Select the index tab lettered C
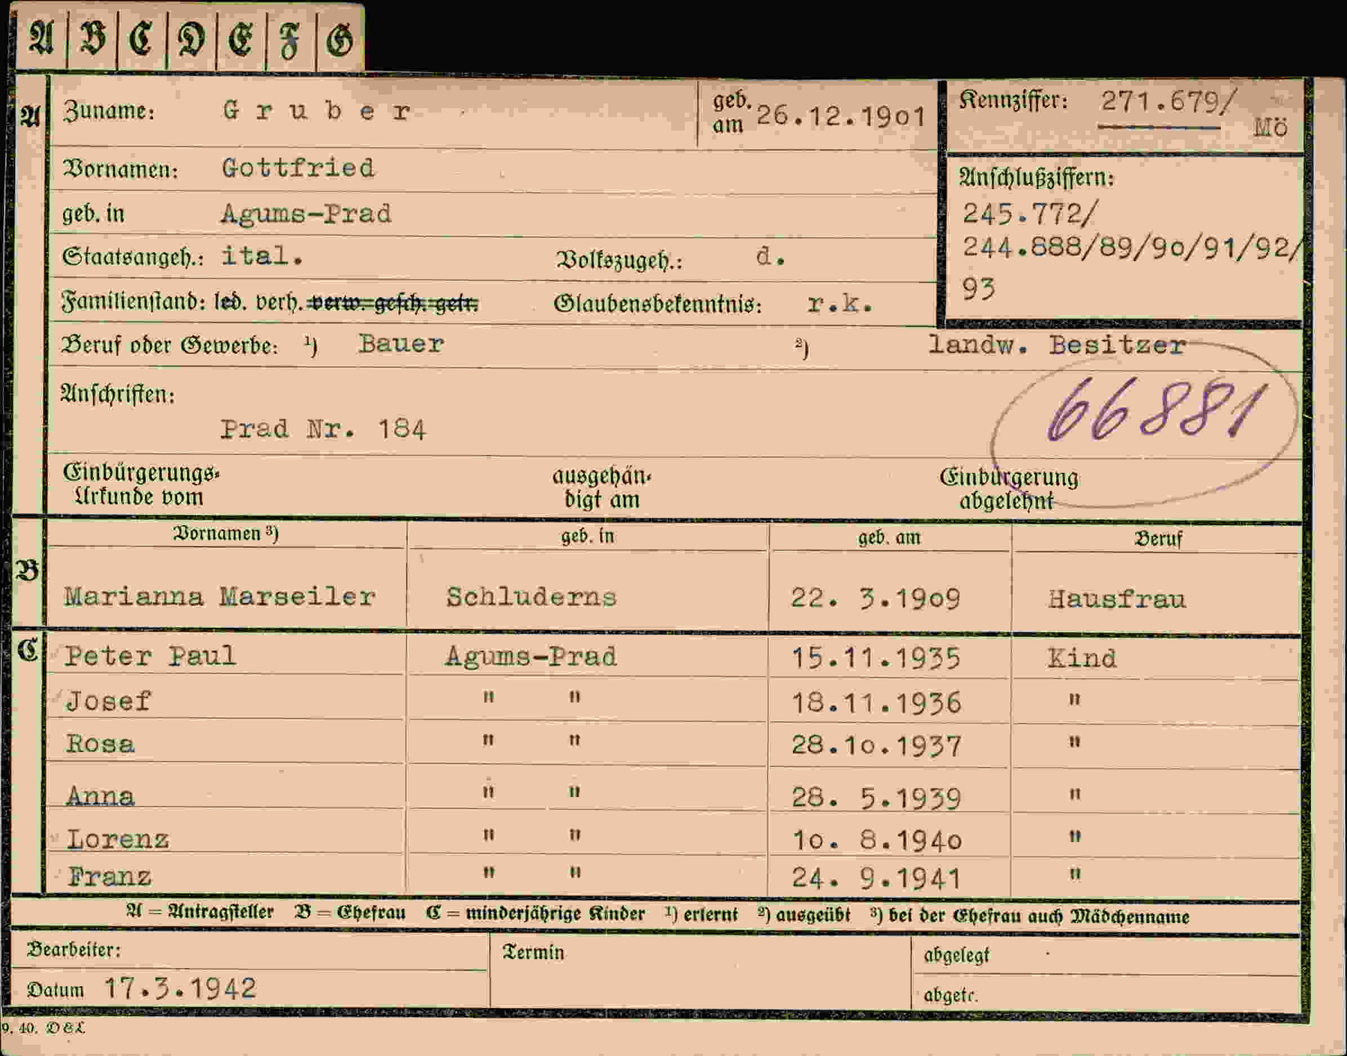The width and height of the screenshot is (1347, 1056). [142, 38]
